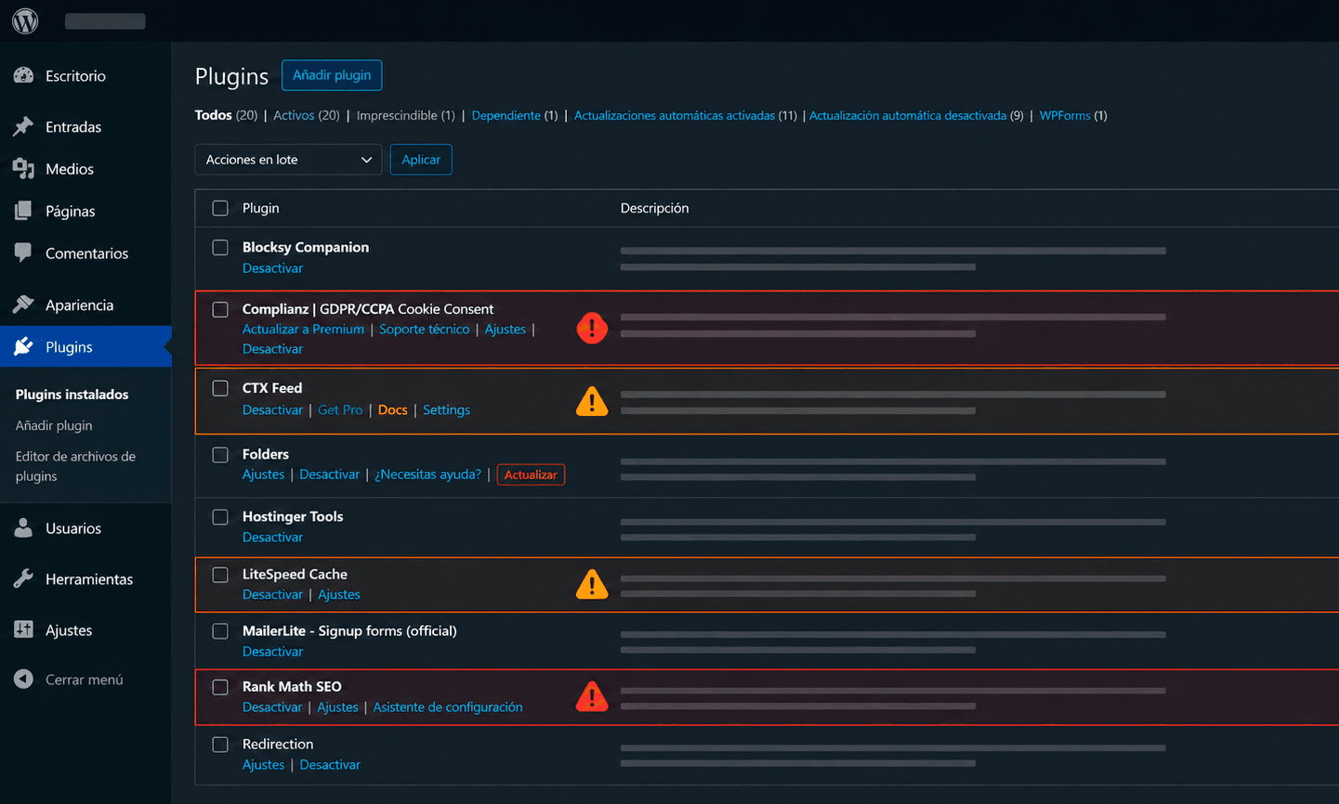
Task: Filter by Activos plugins
Action: tap(294, 115)
